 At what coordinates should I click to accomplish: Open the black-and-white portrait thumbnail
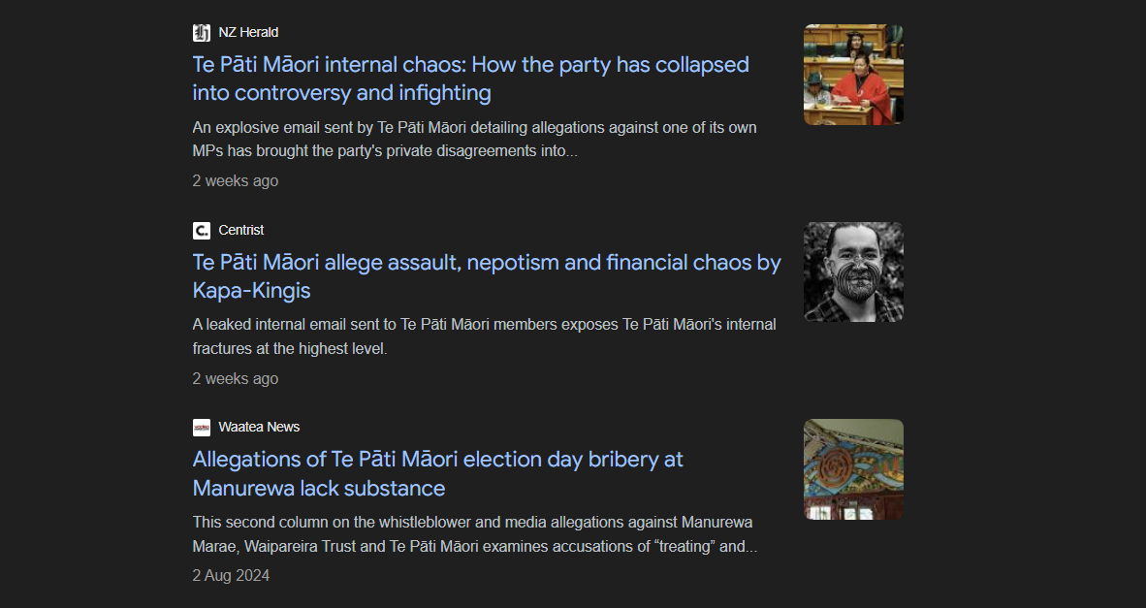[x=853, y=272]
